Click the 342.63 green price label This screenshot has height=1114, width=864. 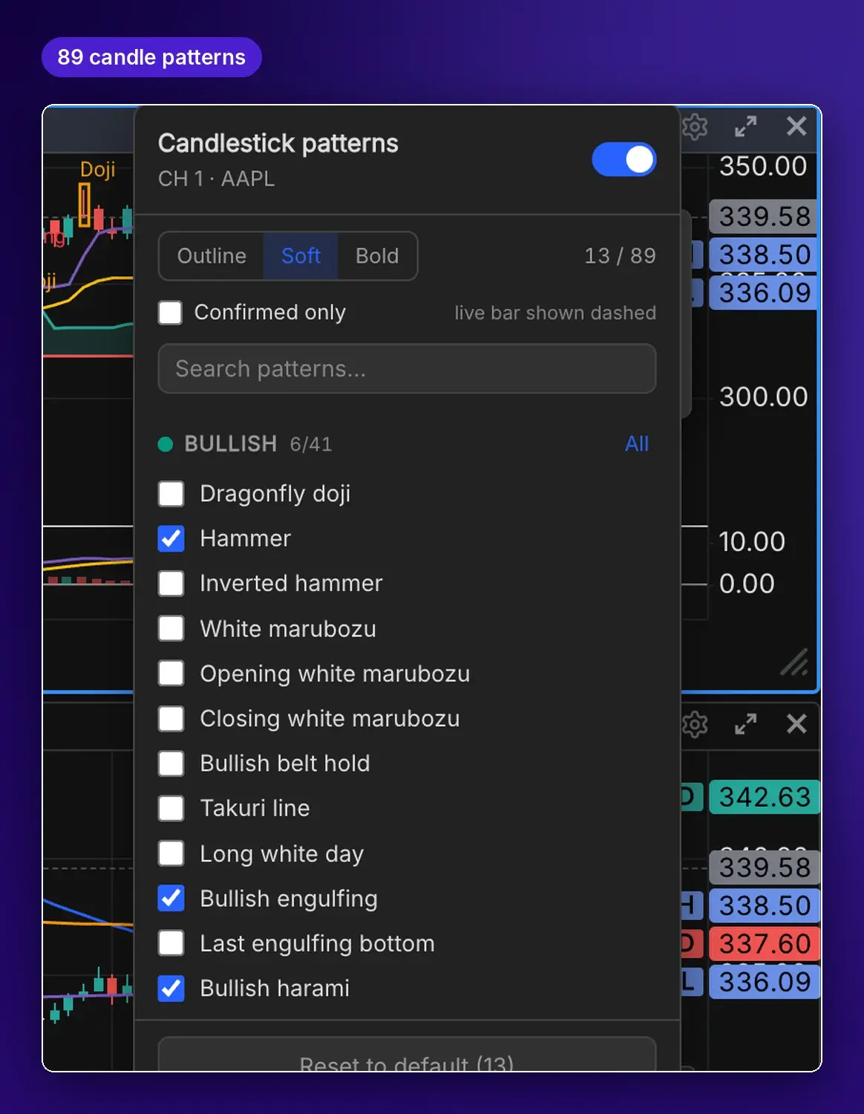[765, 798]
